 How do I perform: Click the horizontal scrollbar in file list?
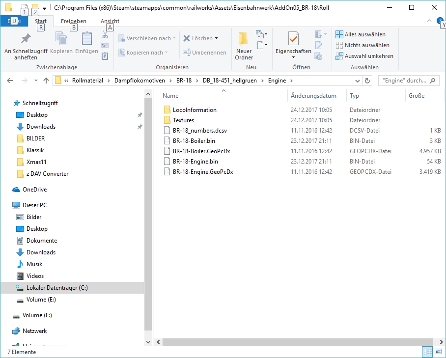point(298,342)
